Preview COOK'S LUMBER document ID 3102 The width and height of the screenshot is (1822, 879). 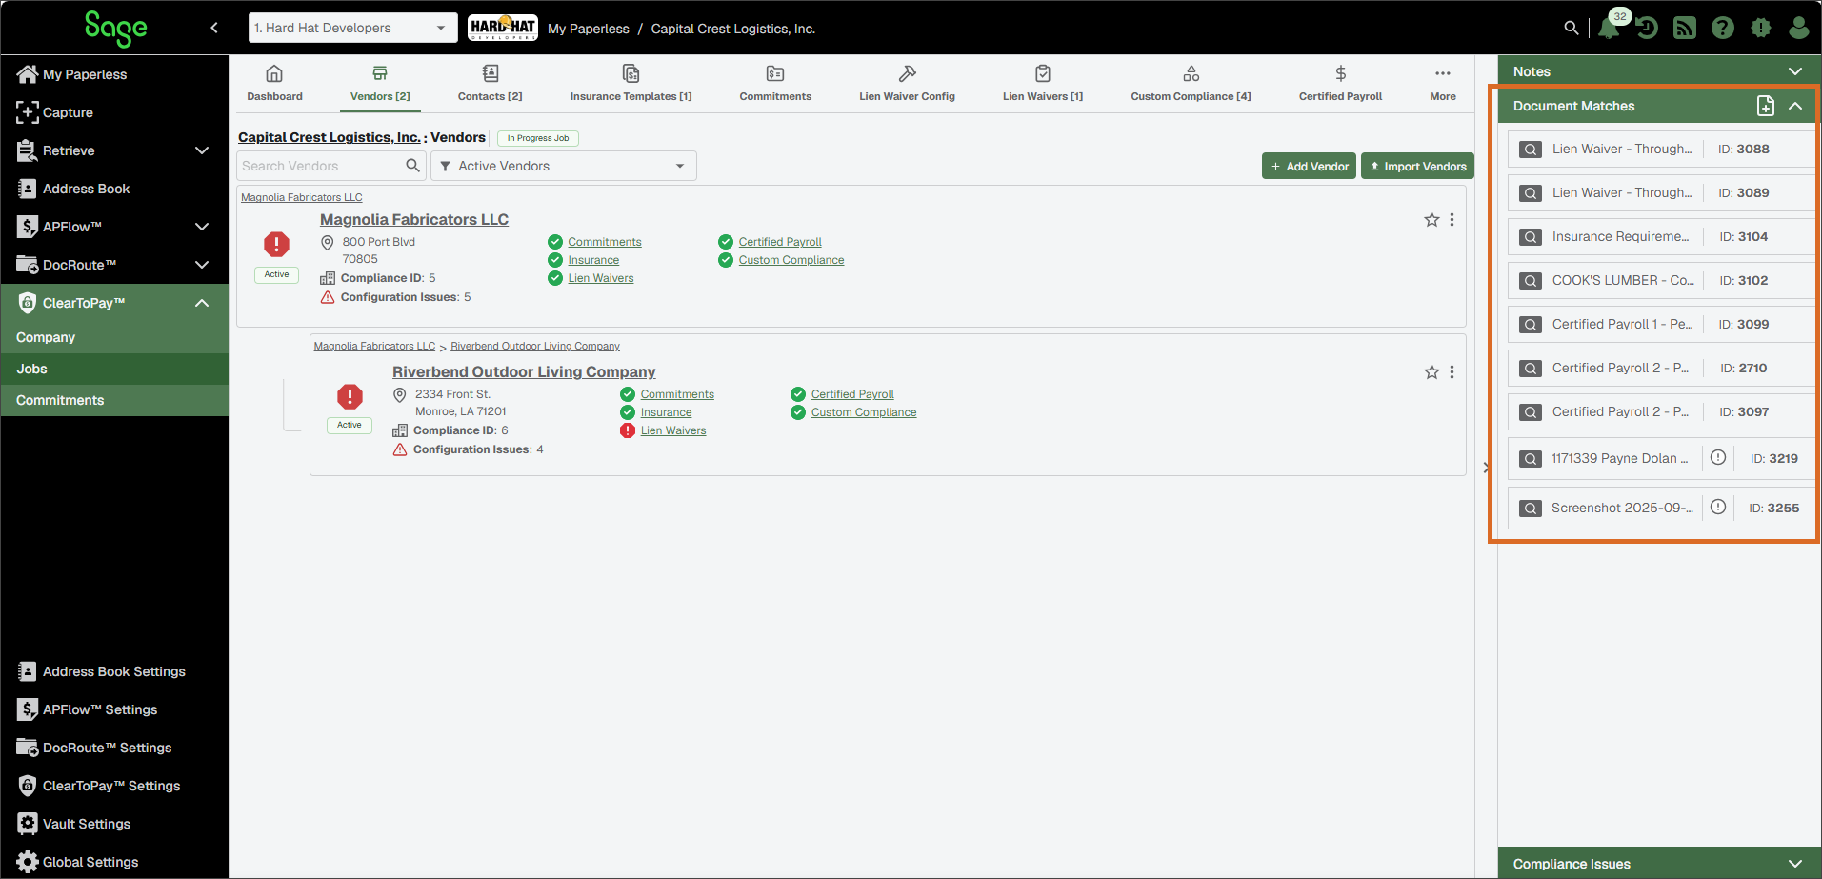1531,281
